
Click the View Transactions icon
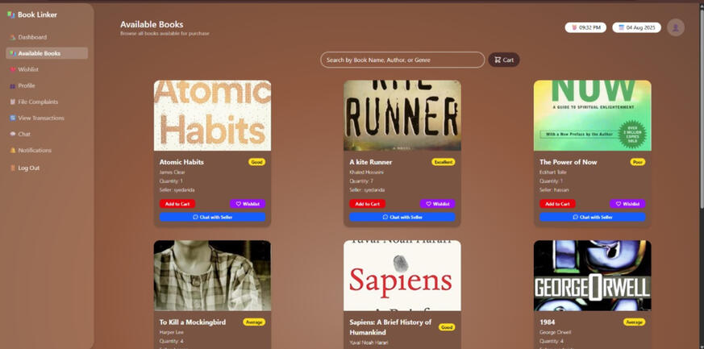coord(13,118)
